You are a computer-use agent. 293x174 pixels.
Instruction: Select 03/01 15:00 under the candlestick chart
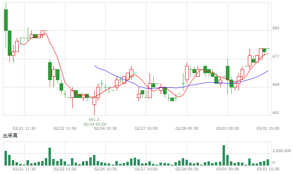tap(268, 128)
